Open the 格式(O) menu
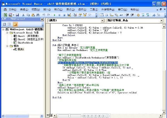Viewport: 167px width, 118px height. point(58,10)
